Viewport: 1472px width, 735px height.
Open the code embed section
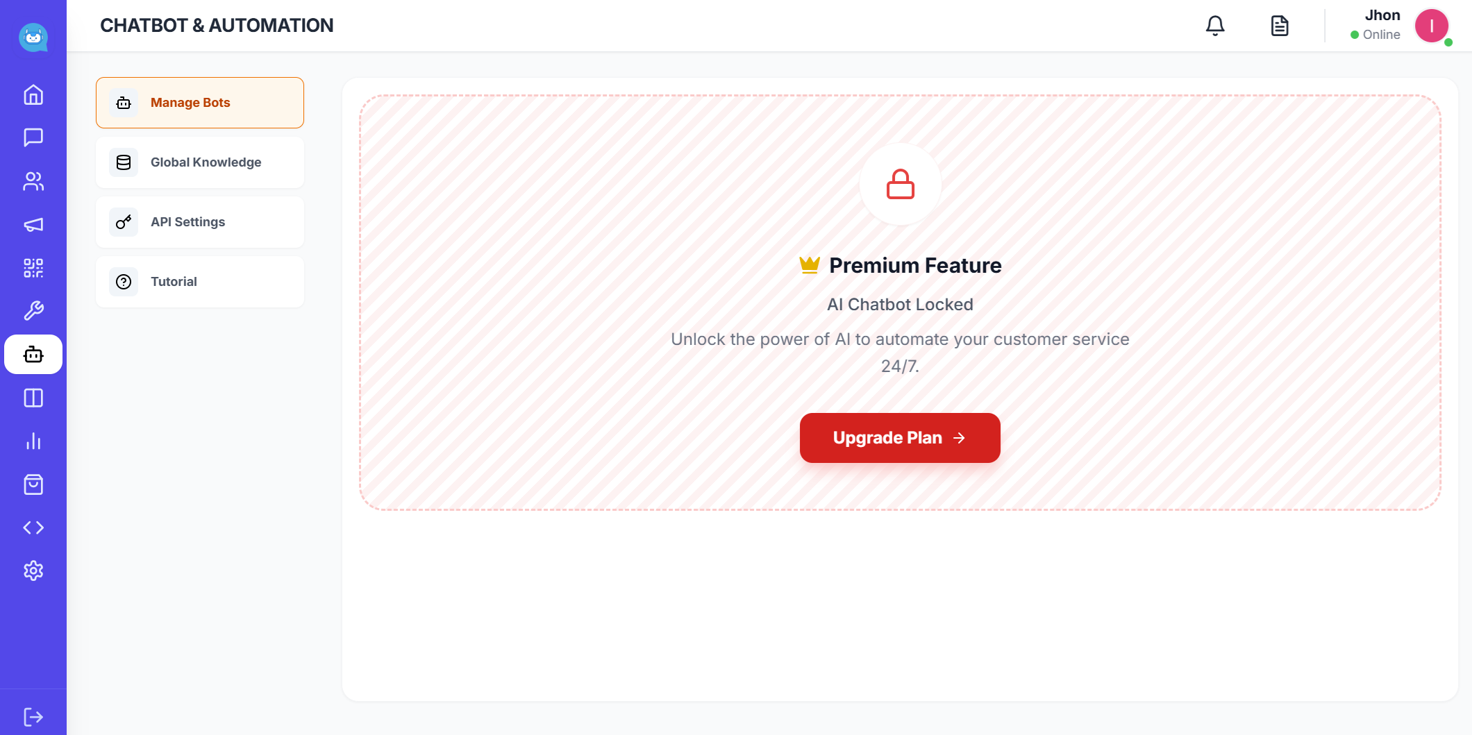33,527
